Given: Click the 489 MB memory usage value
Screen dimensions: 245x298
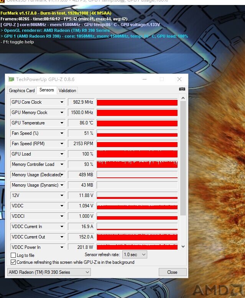Looking at the screenshot, I should coord(81,175).
